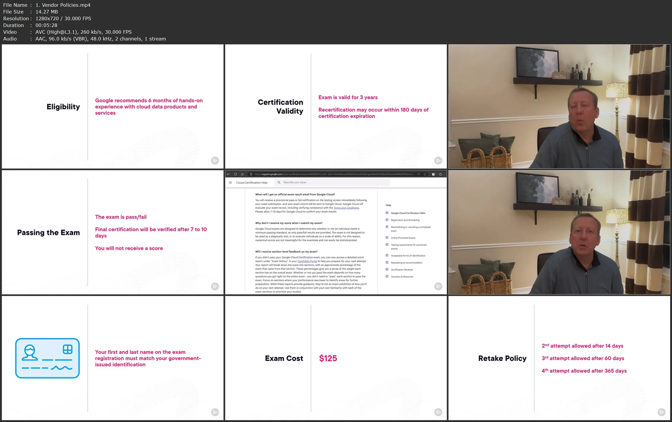The height and width of the screenshot is (422, 672).
Task: Click the Cloud Certification Help page title
Action: pyautogui.click(x=252, y=183)
